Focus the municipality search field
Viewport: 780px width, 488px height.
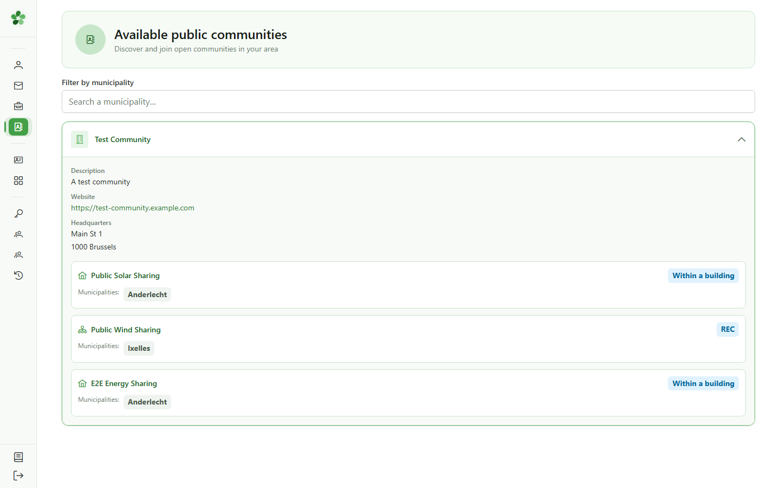point(408,101)
